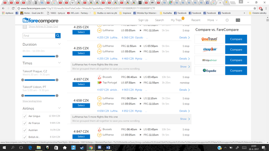Click Brussels airline logo on 4 657 CZK fare

point(99,77)
